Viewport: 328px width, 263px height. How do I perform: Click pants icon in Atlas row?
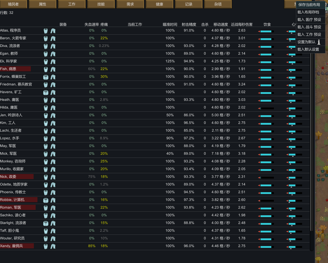[53, 31]
